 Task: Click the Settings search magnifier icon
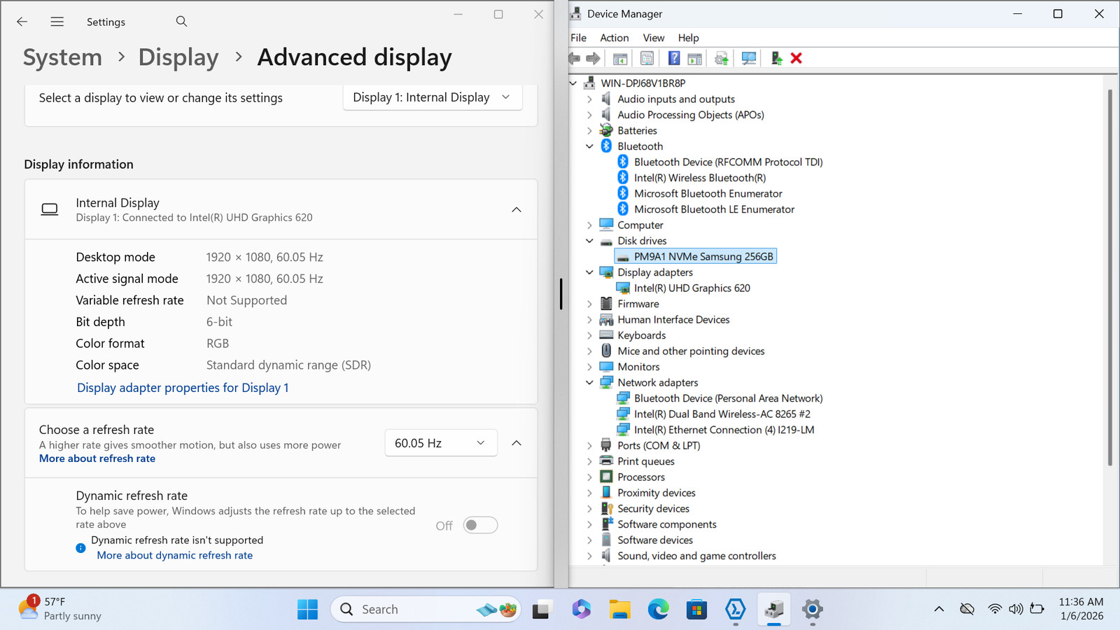[181, 22]
